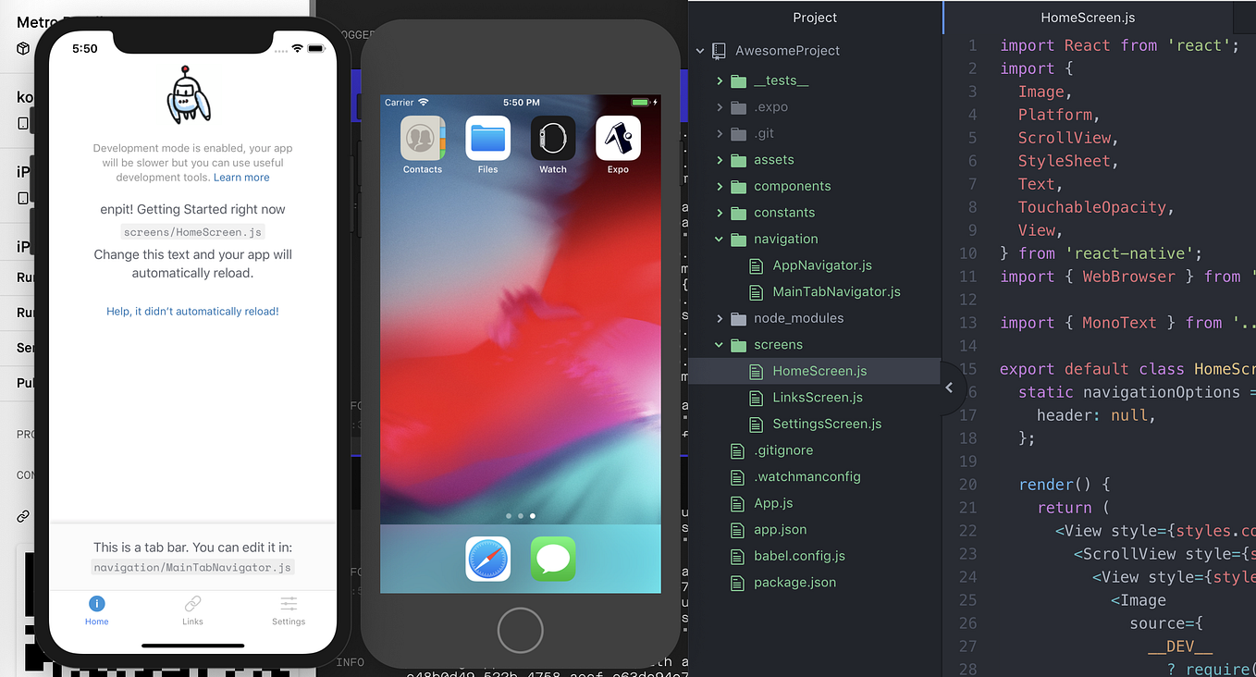The height and width of the screenshot is (677, 1256).
Task: Click the "Help, it didn't automatically reload!" link
Action: [x=191, y=311]
